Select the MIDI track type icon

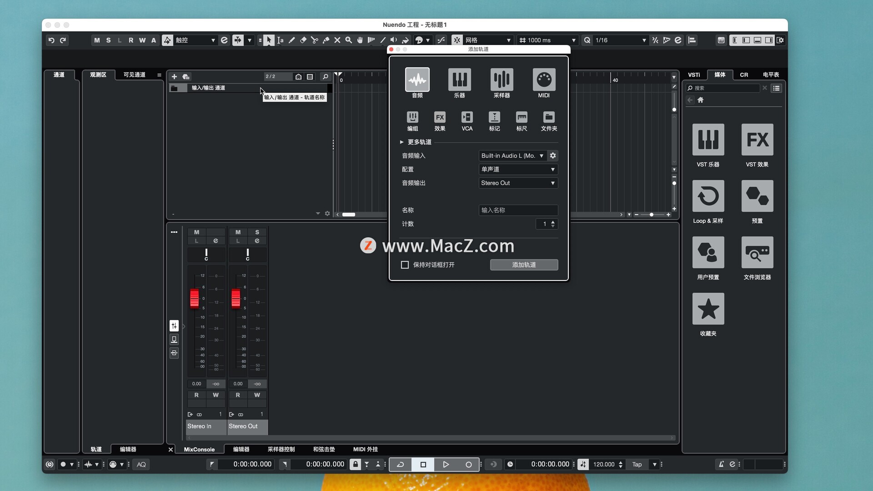544,80
